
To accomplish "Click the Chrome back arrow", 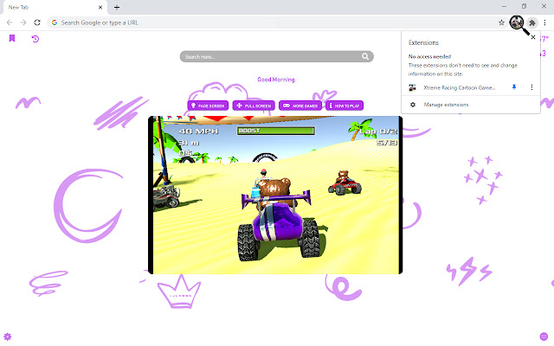I will (x=10, y=22).
